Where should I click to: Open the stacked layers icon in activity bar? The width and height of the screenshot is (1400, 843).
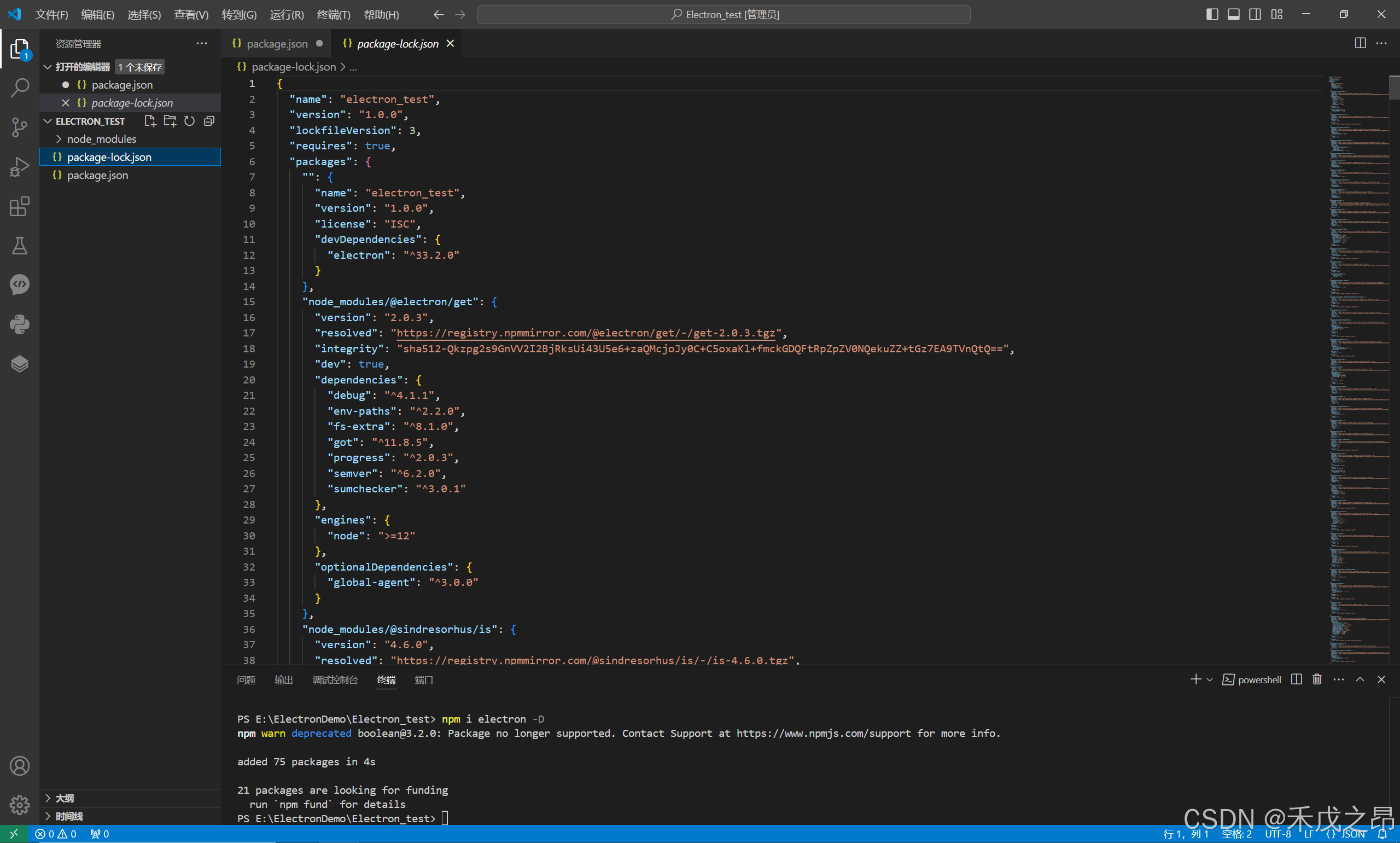point(19,364)
